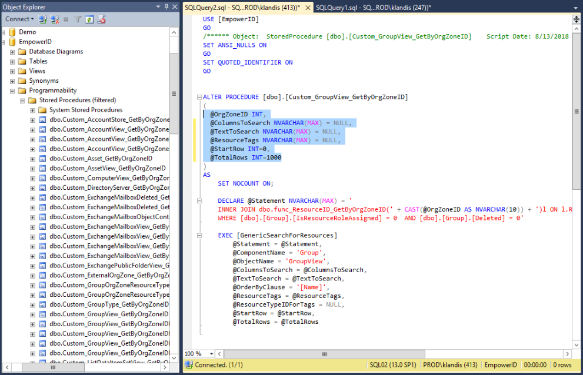Click query editor scroll left arrow

pos(219,354)
